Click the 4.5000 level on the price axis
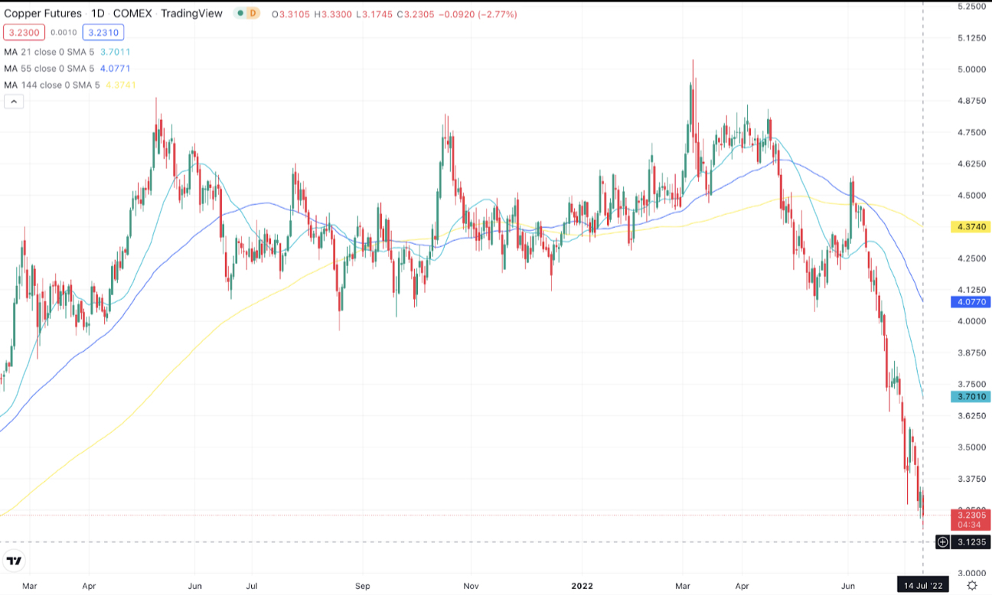The image size is (992, 595). pos(972,196)
